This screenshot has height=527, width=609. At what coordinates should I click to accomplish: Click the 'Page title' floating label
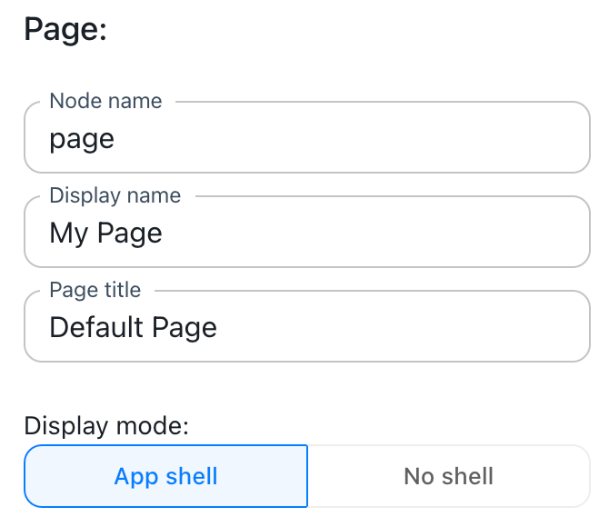95,290
